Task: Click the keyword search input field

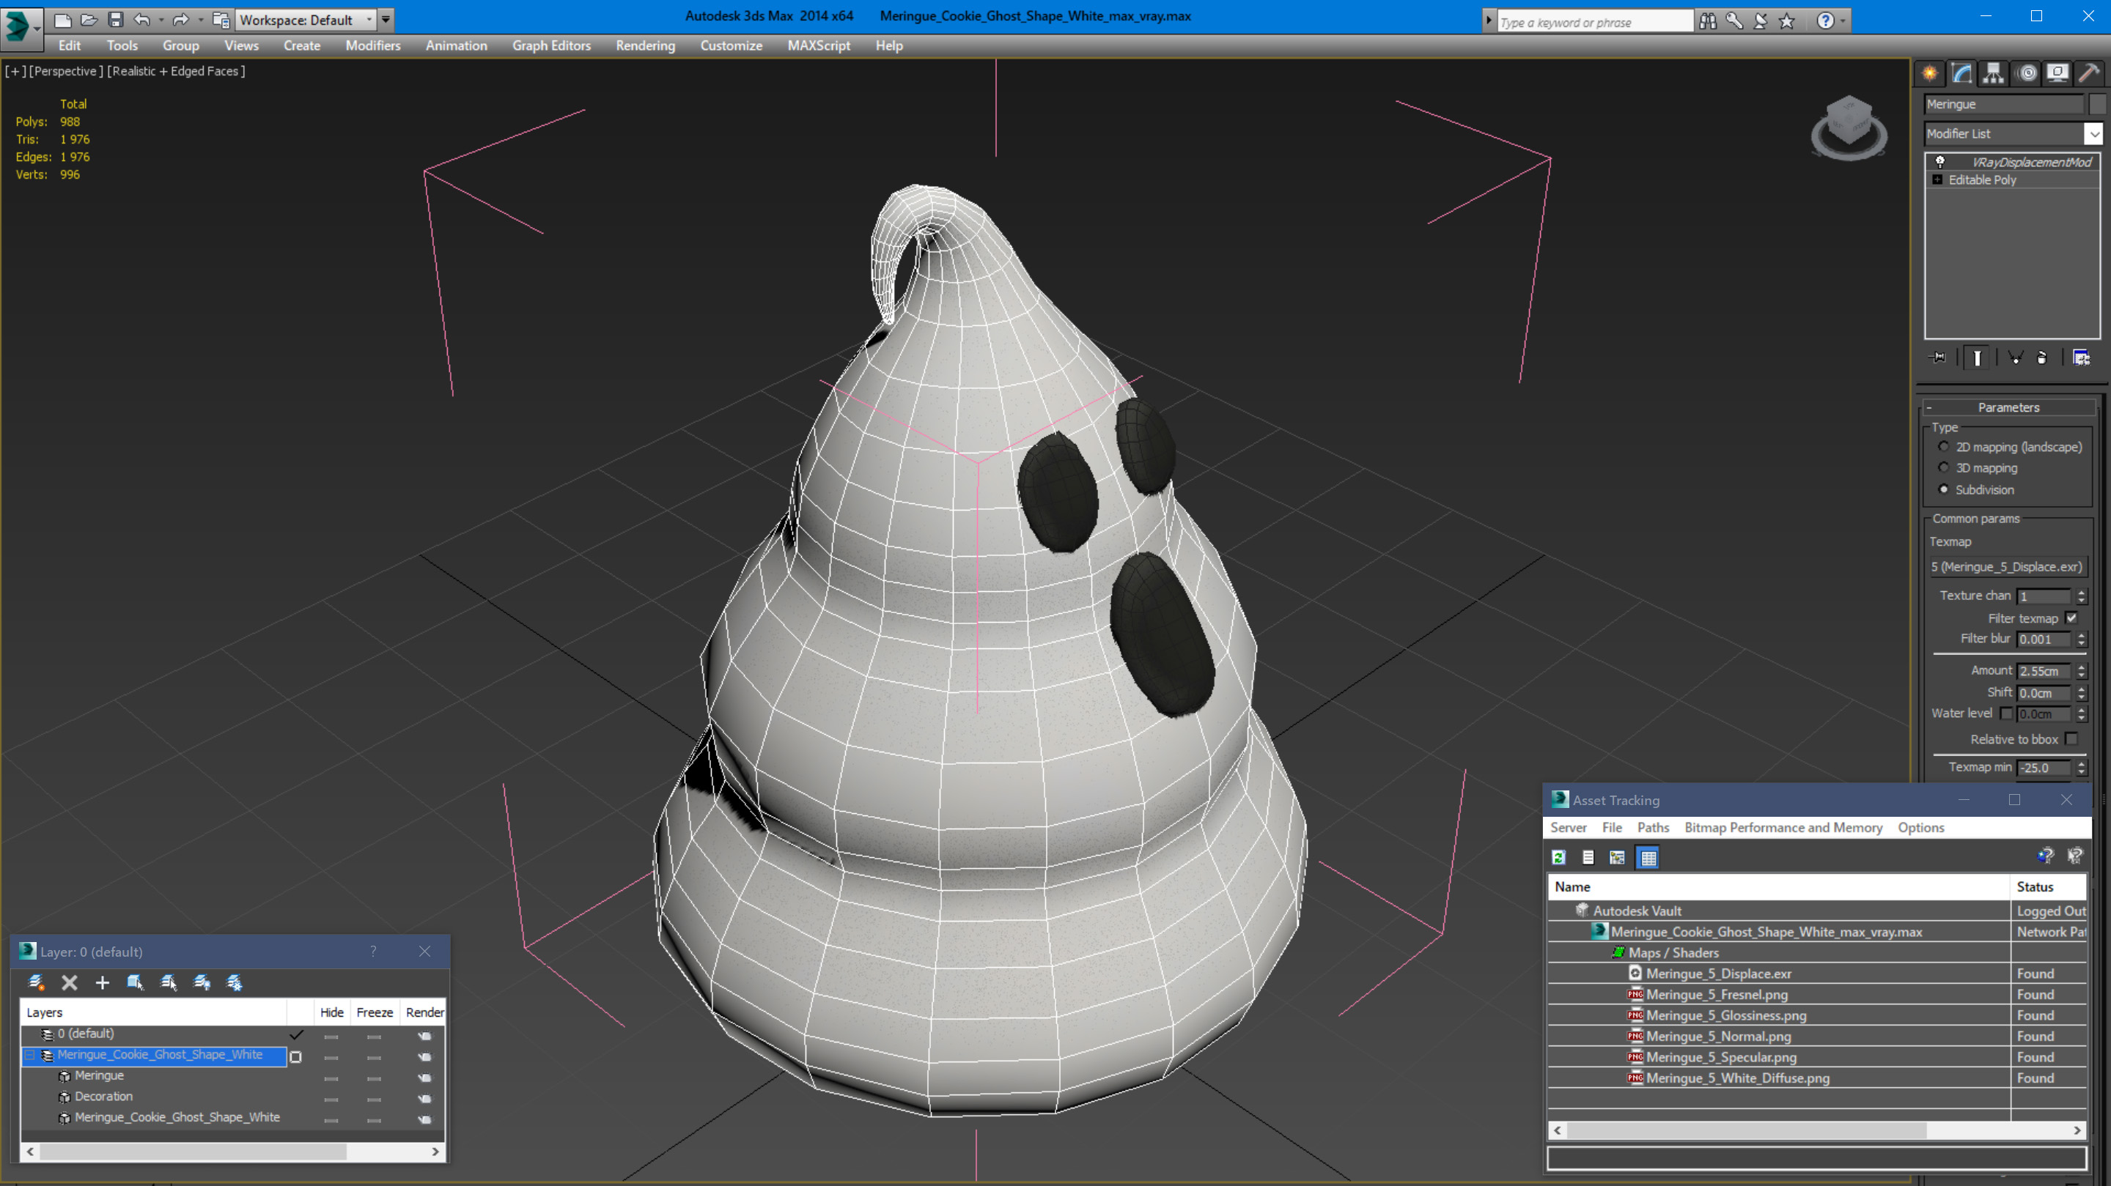Action: pyautogui.click(x=1594, y=22)
